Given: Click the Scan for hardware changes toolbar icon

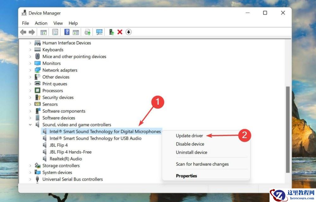Looking at the screenshot, I should [99, 32].
